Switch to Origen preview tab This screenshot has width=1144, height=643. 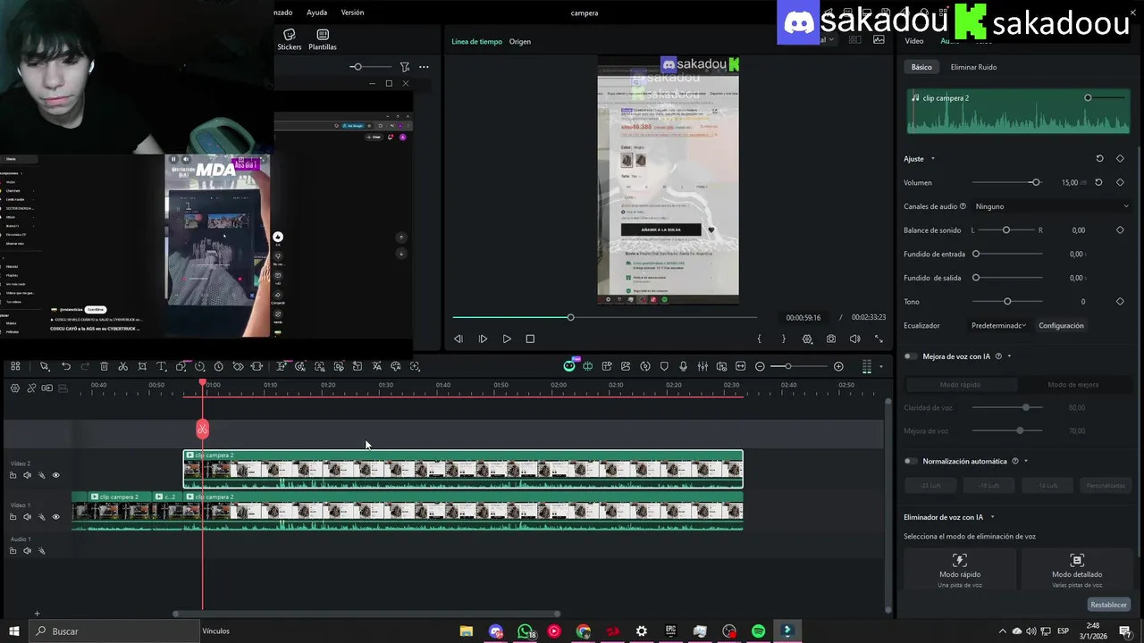click(x=520, y=42)
